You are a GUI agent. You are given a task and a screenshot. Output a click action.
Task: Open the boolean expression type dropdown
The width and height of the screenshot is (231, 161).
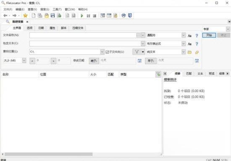click(x=184, y=44)
